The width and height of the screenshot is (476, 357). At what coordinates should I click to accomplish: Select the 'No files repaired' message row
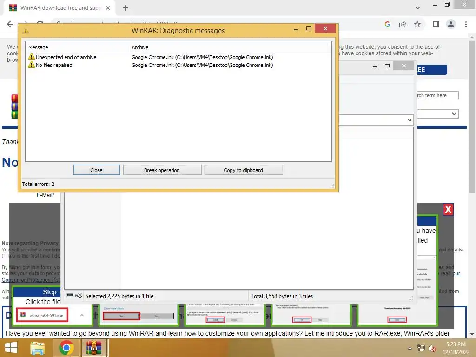pyautogui.click(x=178, y=65)
